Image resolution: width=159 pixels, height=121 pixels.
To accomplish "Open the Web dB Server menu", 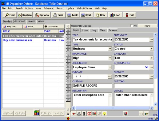I will pos(84,8).
